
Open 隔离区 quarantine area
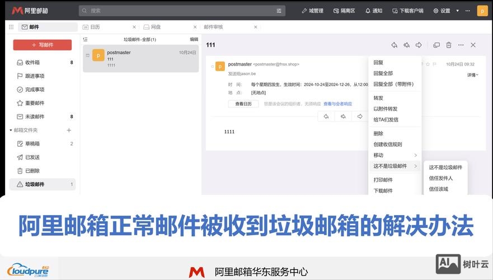(344, 11)
